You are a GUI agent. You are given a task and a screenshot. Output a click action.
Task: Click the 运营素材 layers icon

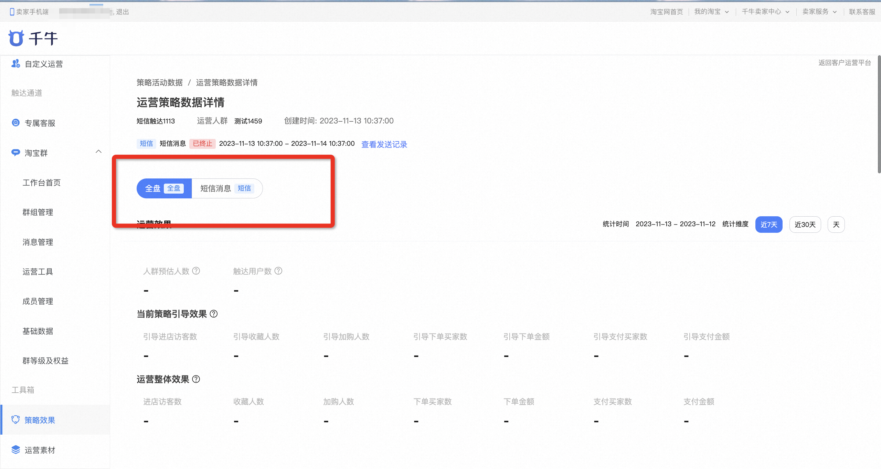pyautogui.click(x=16, y=450)
